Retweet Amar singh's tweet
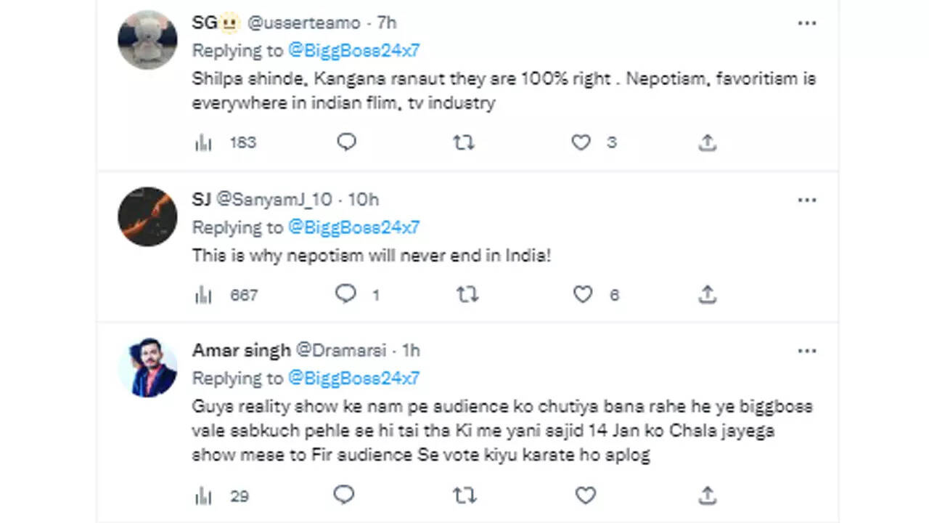The height and width of the screenshot is (523, 929). (464, 496)
